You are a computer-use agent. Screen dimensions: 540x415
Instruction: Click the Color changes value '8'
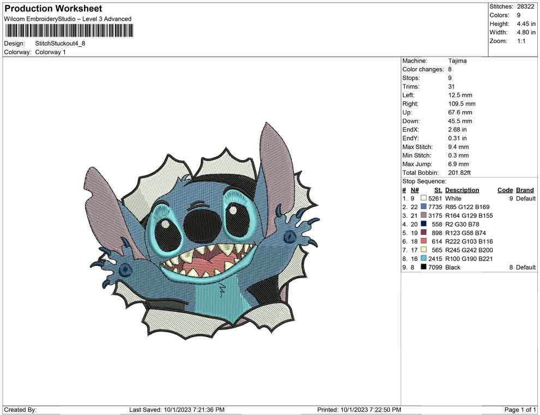tap(450, 69)
